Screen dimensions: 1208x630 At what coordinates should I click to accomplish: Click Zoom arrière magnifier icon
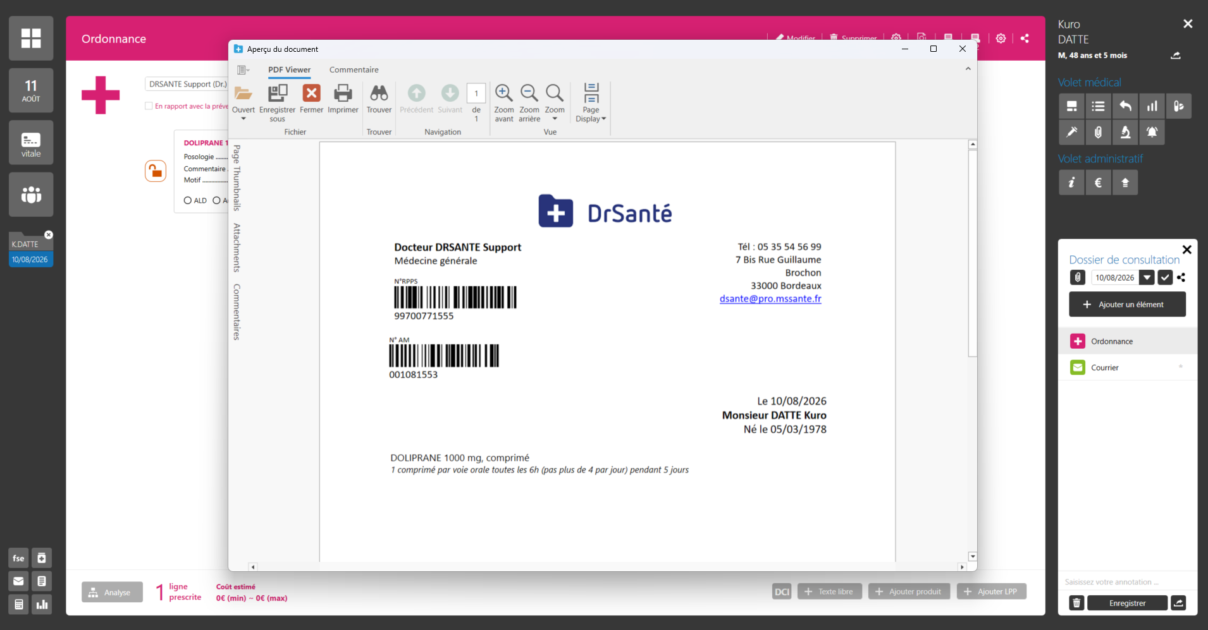click(x=529, y=94)
